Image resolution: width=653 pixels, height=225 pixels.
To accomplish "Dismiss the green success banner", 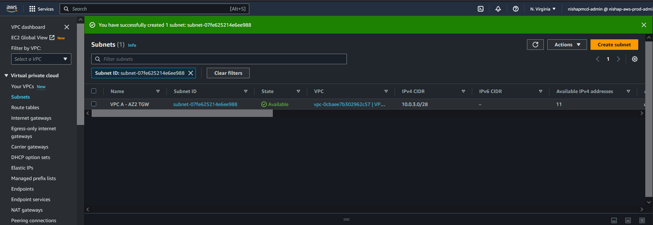I will click(x=644, y=25).
